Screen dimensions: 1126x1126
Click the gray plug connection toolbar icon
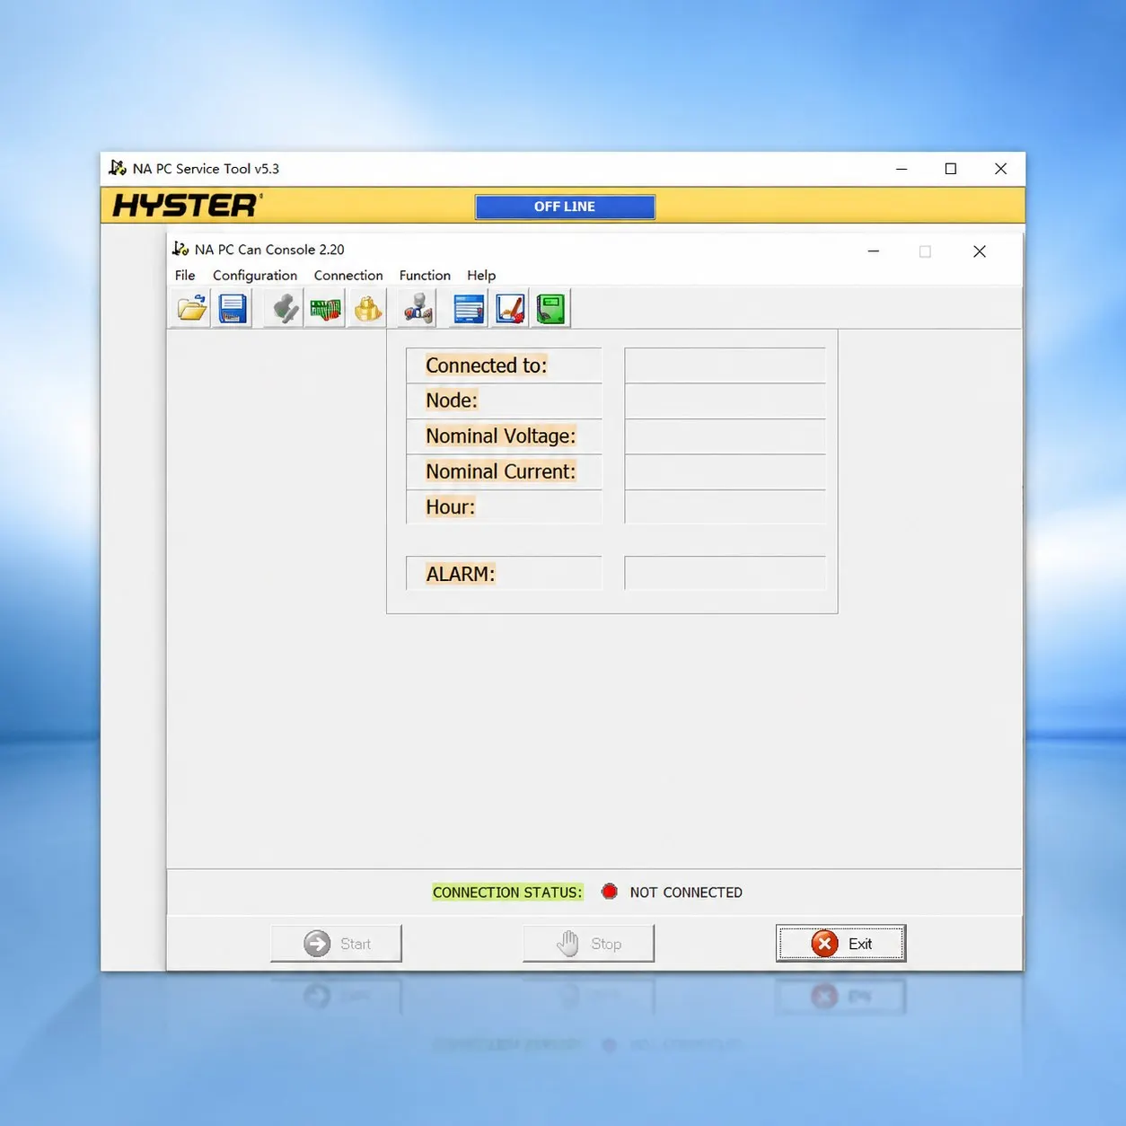pos(285,309)
